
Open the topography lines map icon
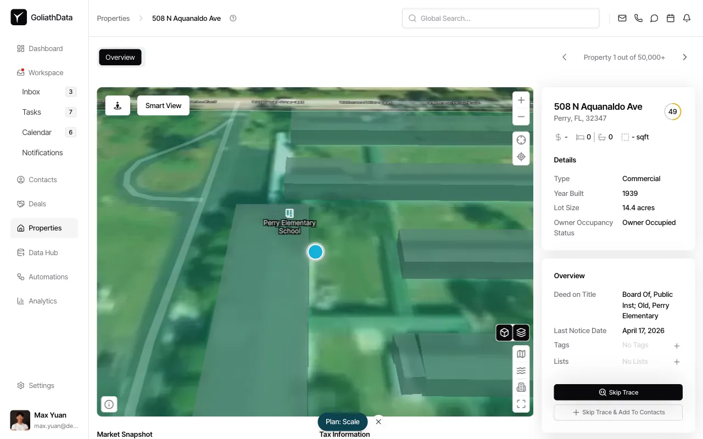(x=521, y=370)
